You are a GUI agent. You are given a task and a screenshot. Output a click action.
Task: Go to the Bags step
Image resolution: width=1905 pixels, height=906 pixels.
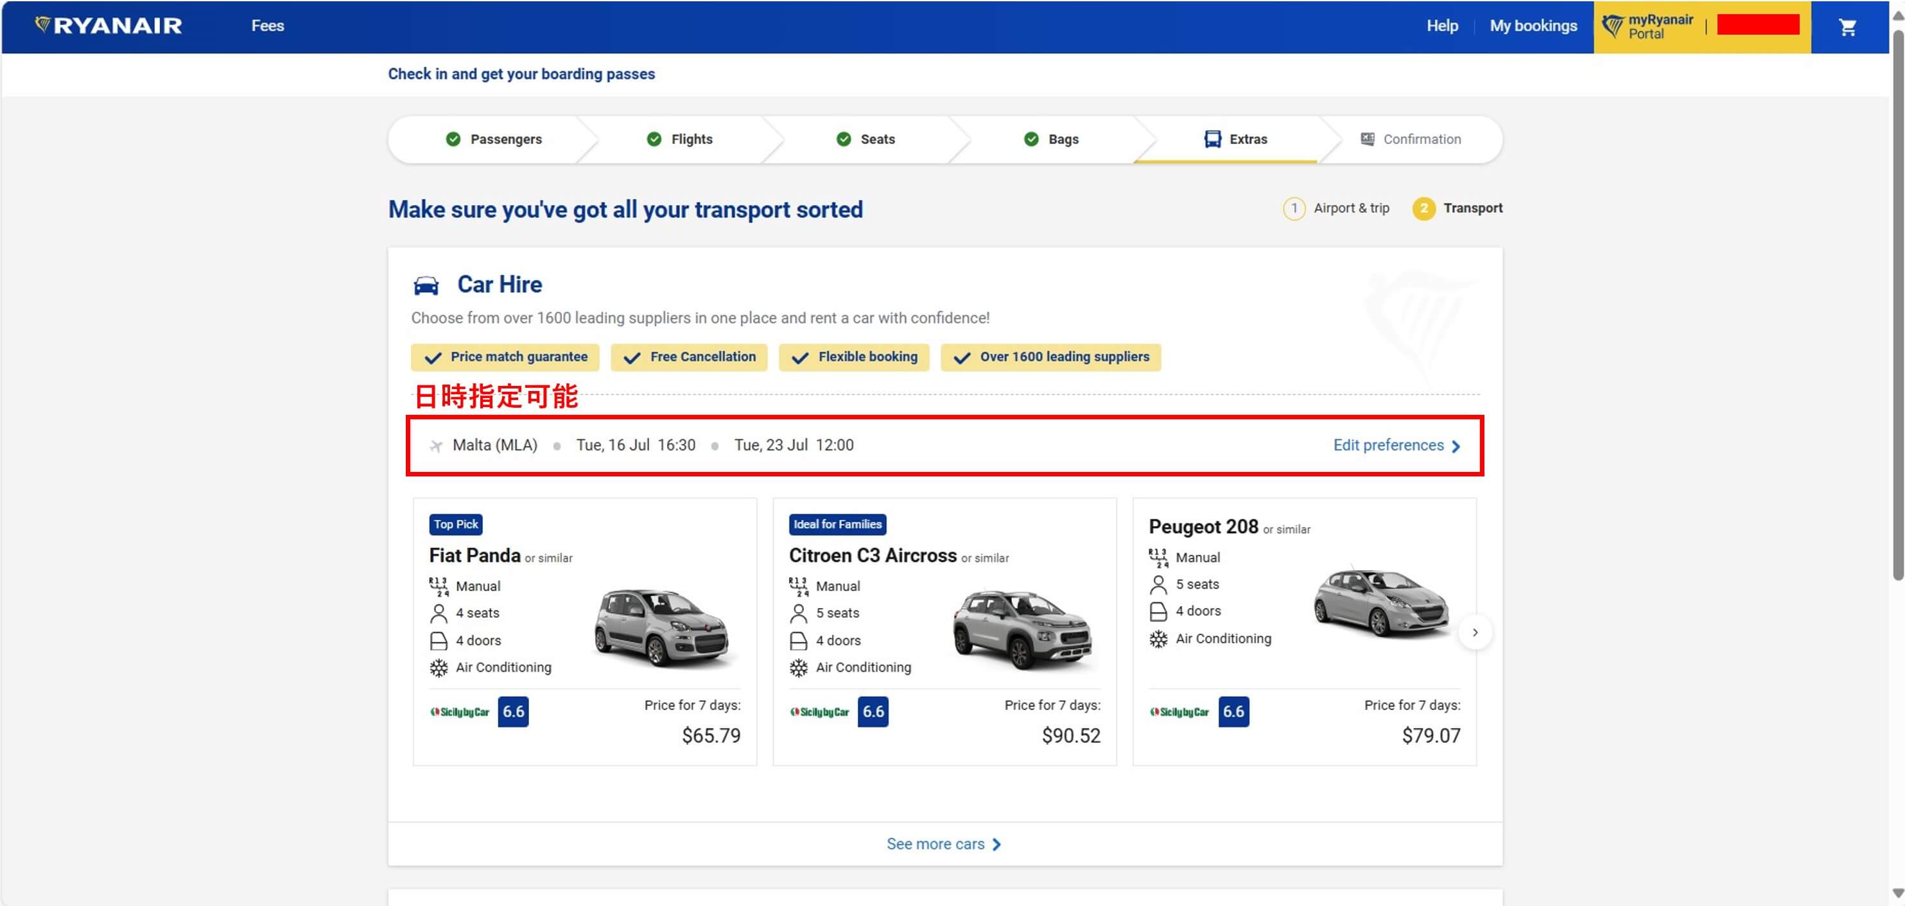(1051, 139)
